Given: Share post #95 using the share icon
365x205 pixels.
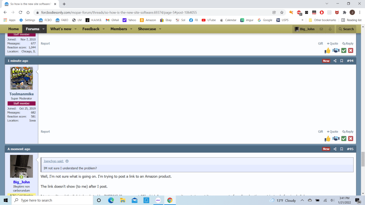Looking at the screenshot, I should [x=335, y=149].
